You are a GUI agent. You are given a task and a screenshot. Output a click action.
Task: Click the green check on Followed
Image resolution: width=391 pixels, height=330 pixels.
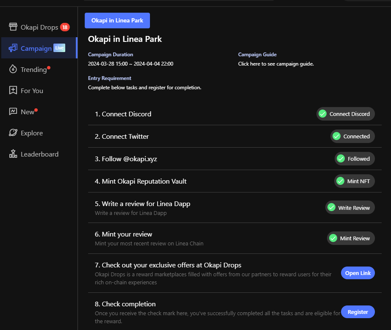(x=341, y=159)
